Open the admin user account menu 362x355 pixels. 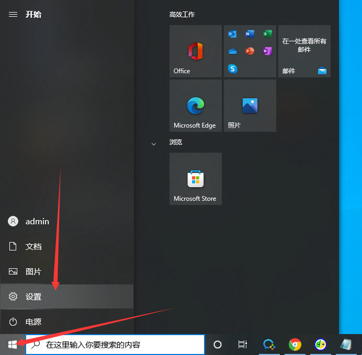(37, 221)
